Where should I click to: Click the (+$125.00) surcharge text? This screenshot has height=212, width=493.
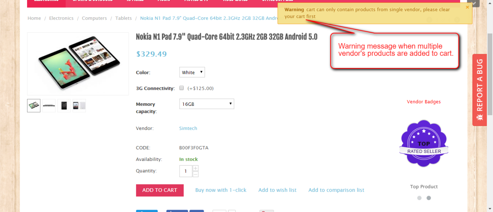click(200, 88)
